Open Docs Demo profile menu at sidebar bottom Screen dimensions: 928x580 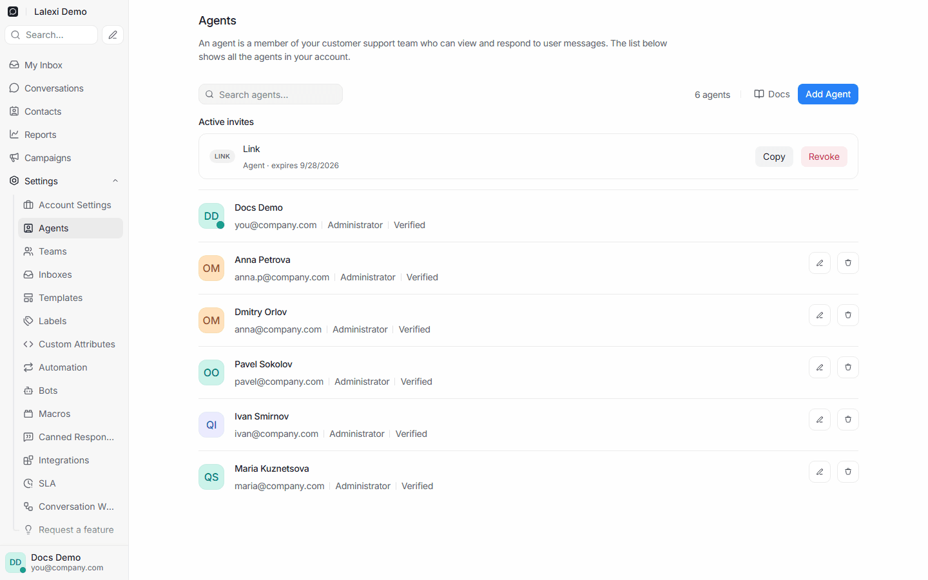point(64,562)
